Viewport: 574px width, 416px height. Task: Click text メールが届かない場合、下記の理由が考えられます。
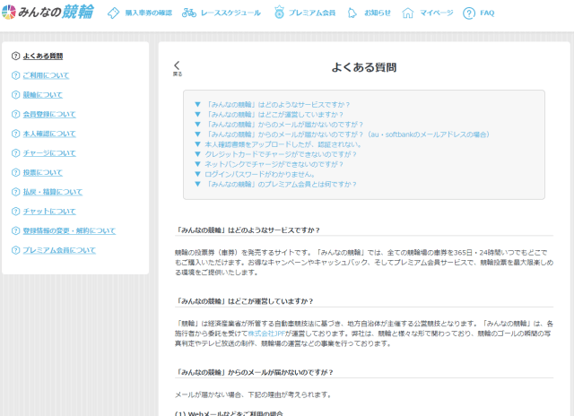253,394
